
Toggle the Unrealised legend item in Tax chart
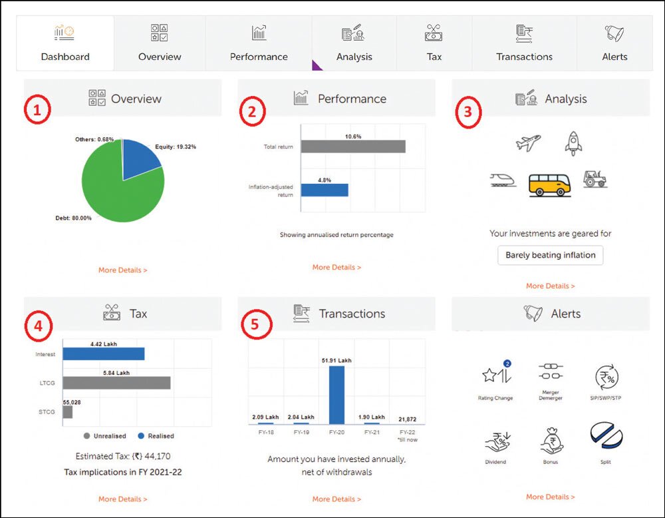point(105,436)
